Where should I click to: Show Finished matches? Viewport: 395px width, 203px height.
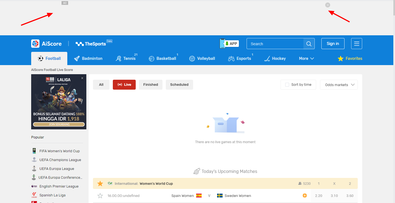[151, 85]
